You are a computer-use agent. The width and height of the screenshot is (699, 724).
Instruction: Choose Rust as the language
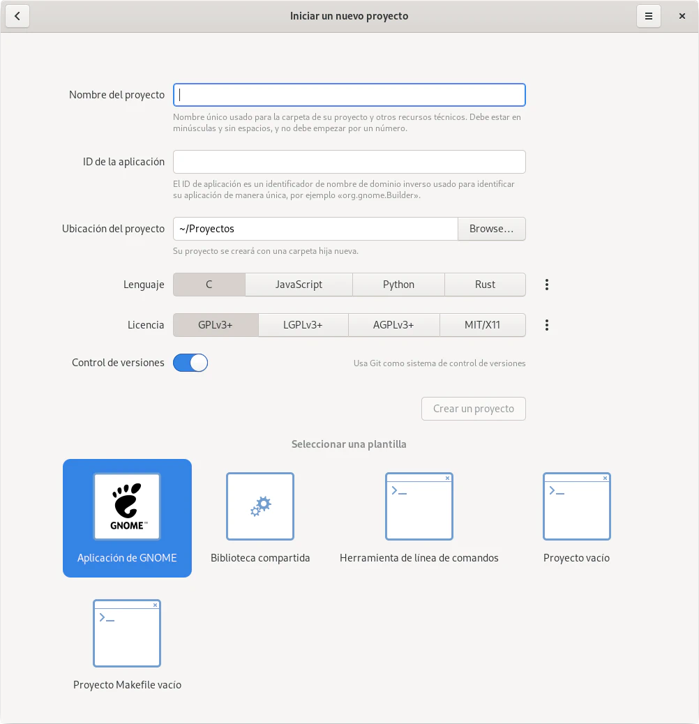coord(485,285)
